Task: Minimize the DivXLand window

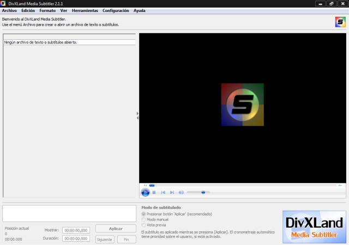Action: pyautogui.click(x=321, y=4)
